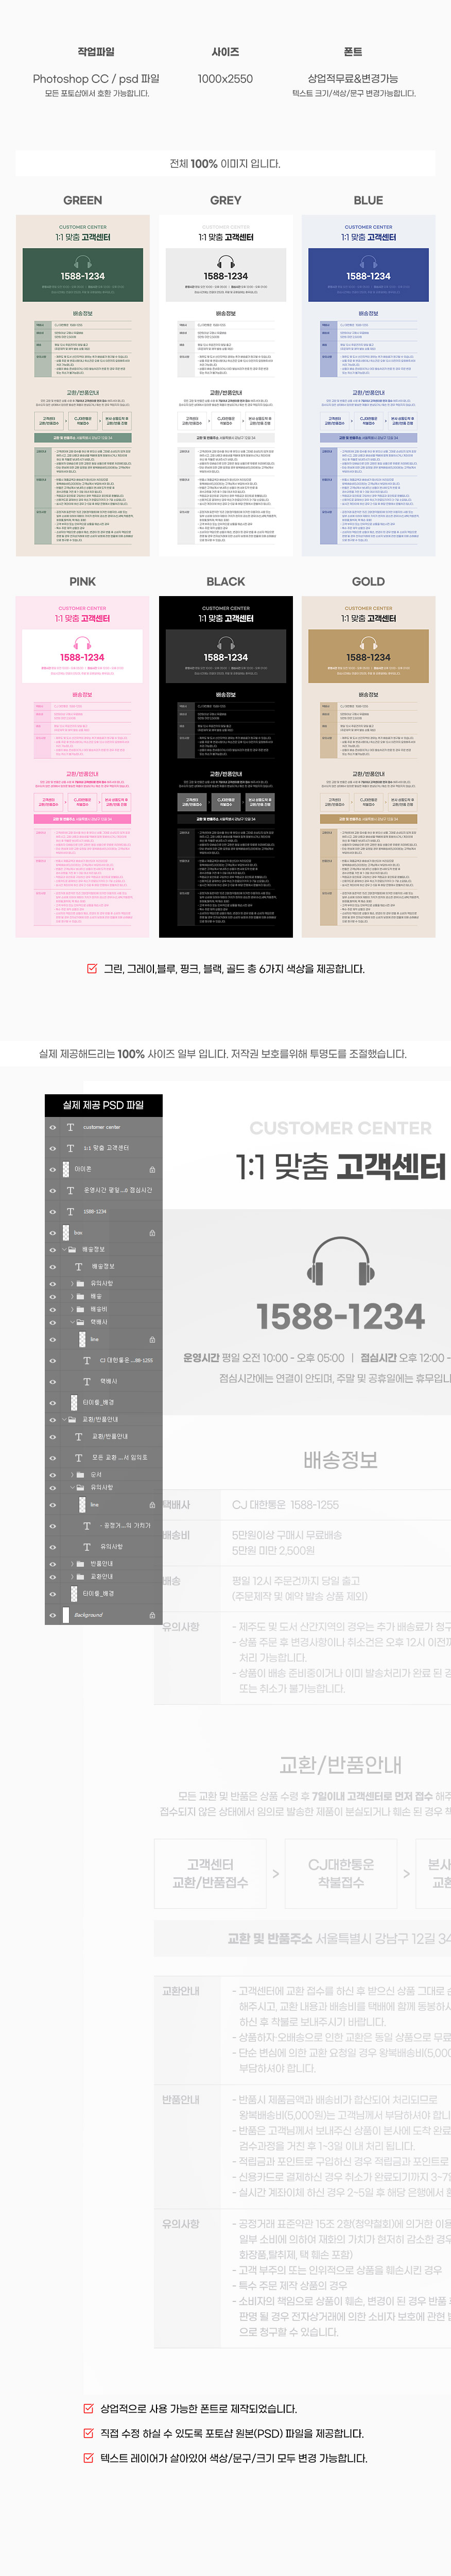Image resolution: width=451 pixels, height=2576 pixels.
Task: Hide the customer center layer
Action: [x=53, y=1127]
